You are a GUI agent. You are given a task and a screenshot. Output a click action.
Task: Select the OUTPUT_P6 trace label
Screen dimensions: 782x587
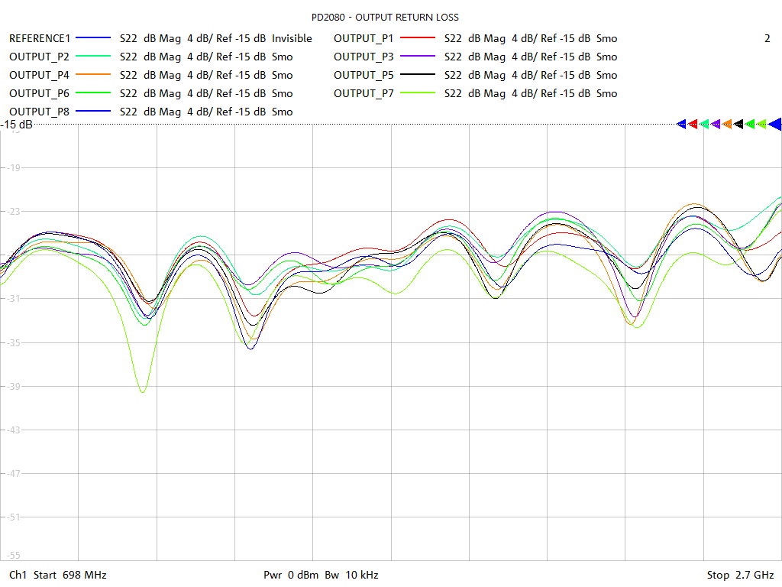coord(39,94)
